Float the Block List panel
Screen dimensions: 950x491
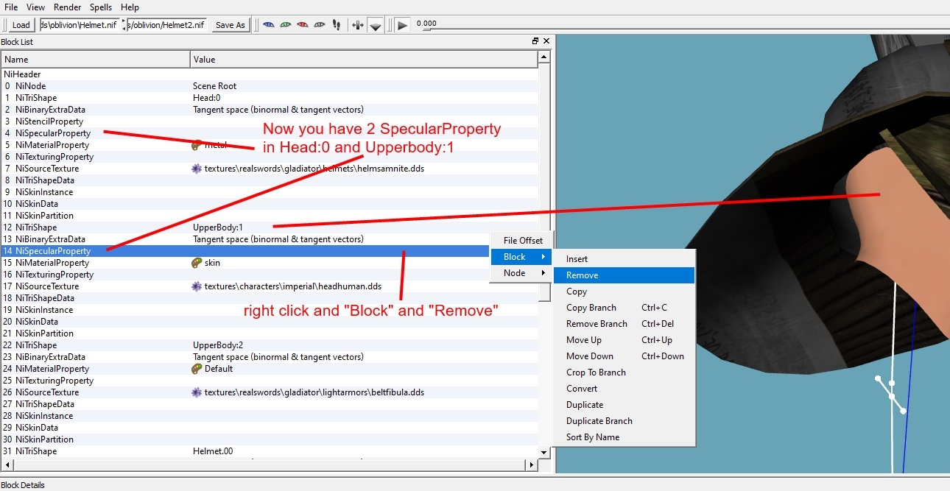click(536, 42)
